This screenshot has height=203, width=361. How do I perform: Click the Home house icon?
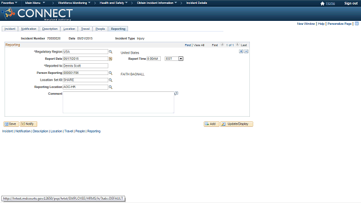[322, 3]
